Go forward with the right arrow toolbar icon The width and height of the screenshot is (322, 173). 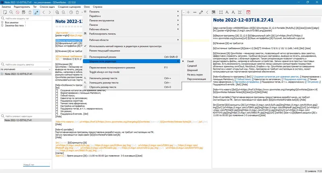(50, 12)
